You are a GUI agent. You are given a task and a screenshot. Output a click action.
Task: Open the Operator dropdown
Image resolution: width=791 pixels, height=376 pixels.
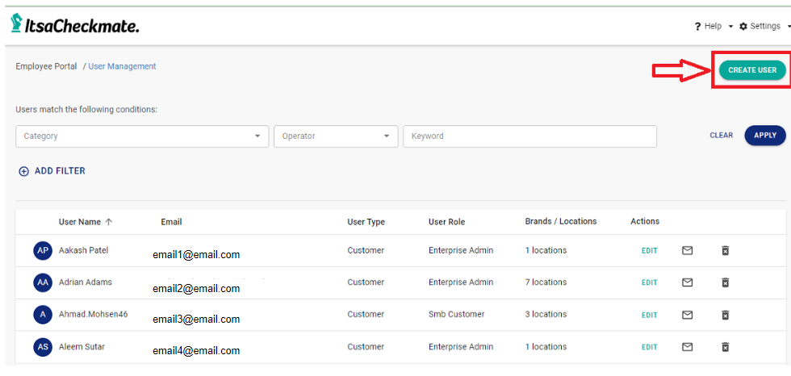click(336, 136)
